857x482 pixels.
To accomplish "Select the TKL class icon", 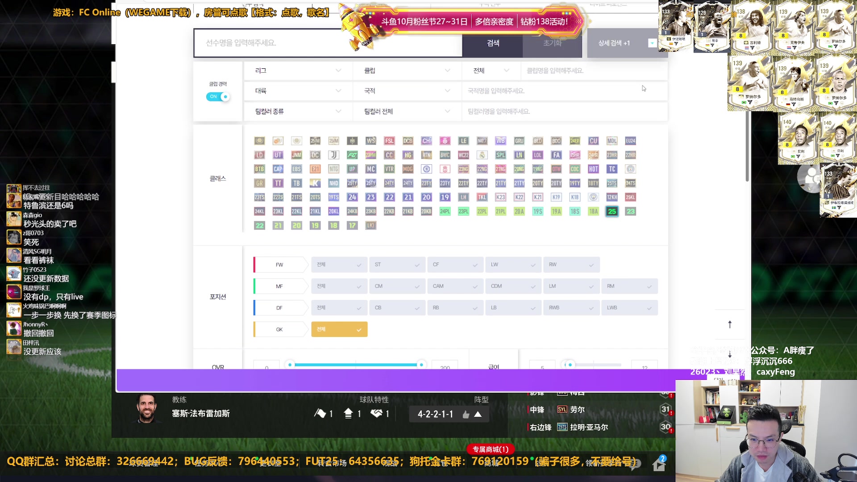I will pyautogui.click(x=482, y=197).
